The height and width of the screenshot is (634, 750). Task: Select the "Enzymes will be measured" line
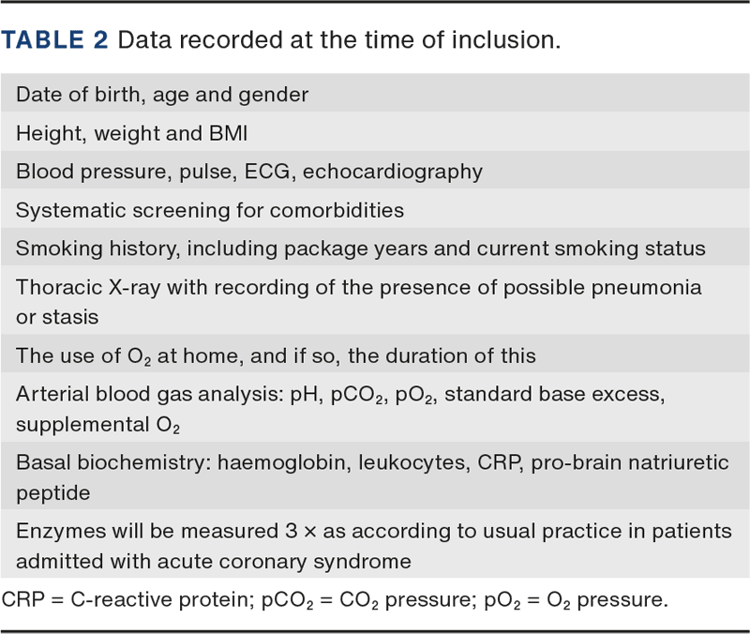tap(138, 531)
